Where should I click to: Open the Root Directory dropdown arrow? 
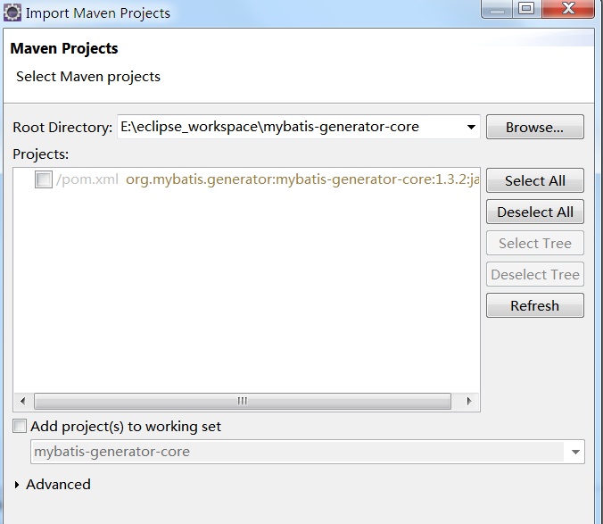point(471,127)
